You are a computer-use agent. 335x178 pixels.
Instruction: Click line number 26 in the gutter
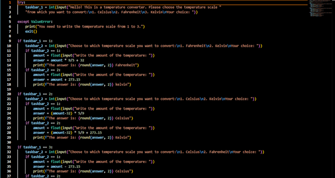(x=9, y=123)
